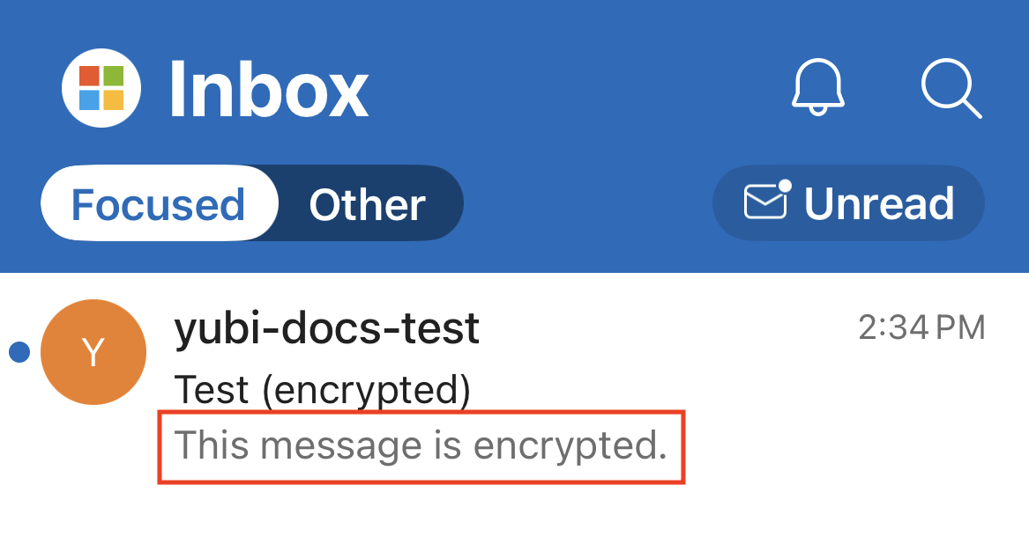
Task: Click "This message is encrypted." preview text
Action: pyautogui.click(x=421, y=445)
